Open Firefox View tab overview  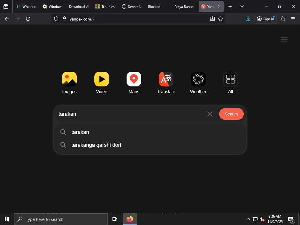click(6, 6)
